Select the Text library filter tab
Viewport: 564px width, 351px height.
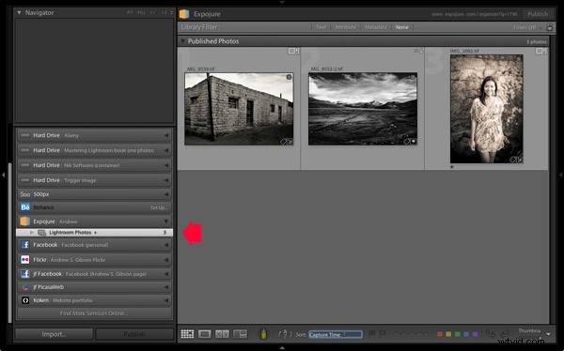pyautogui.click(x=321, y=27)
